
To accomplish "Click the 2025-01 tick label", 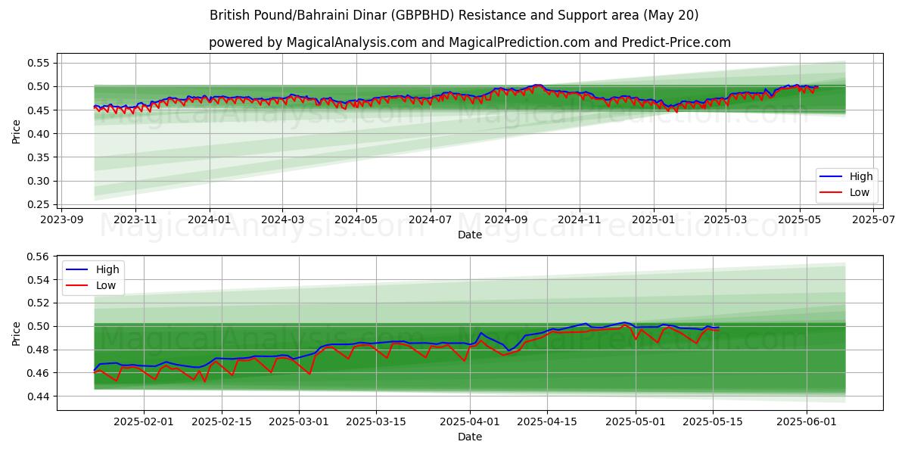I will point(654,219).
